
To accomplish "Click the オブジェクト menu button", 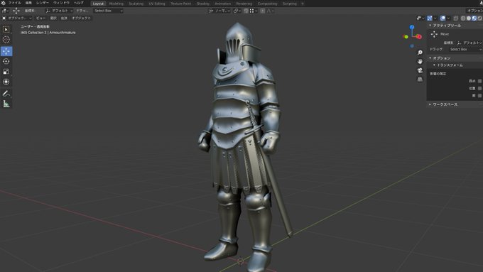I will 81,18.
